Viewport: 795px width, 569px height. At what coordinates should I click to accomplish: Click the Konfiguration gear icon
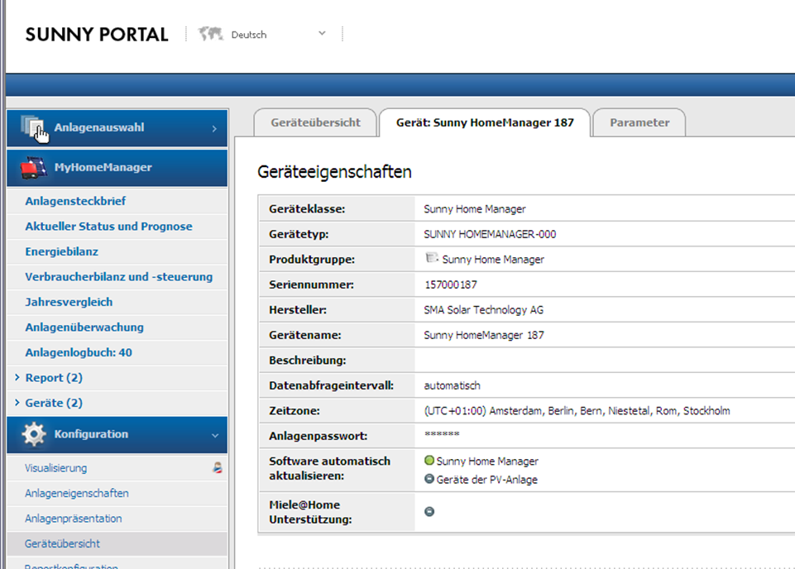coord(33,434)
